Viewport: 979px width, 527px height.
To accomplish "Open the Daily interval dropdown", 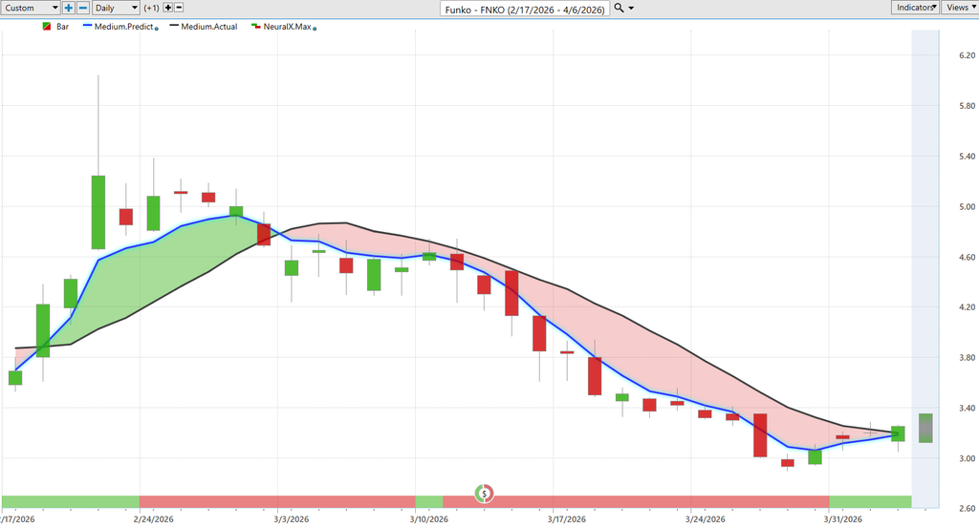I will click(x=115, y=8).
